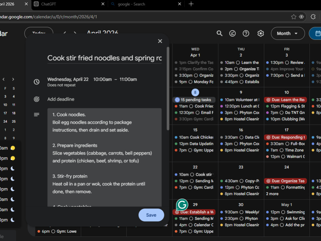
Task: Click the deadline target icon
Action: [x=37, y=99]
